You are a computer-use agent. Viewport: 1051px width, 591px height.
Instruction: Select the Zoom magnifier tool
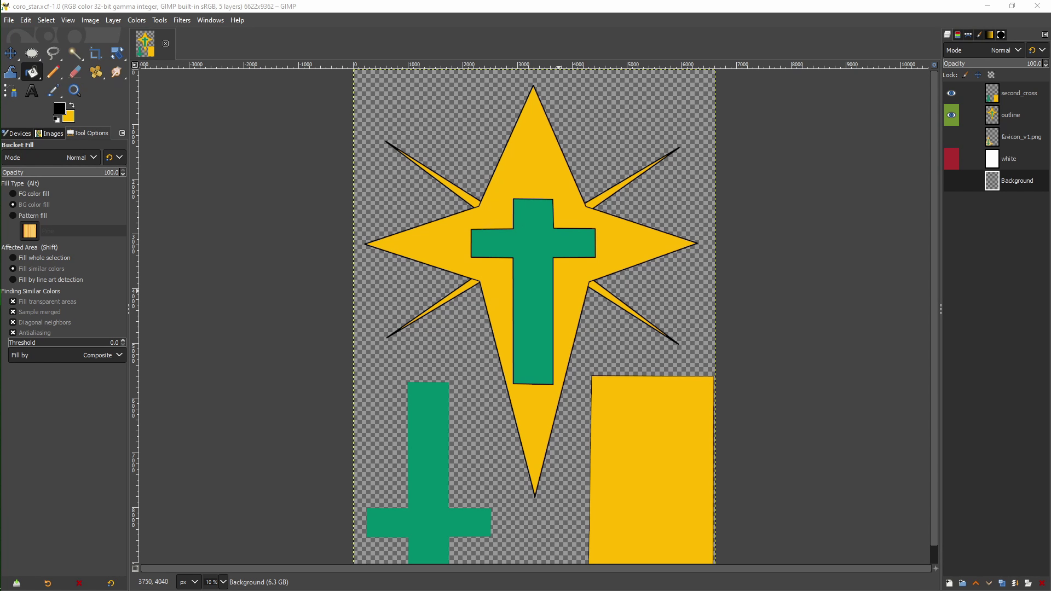pos(74,91)
